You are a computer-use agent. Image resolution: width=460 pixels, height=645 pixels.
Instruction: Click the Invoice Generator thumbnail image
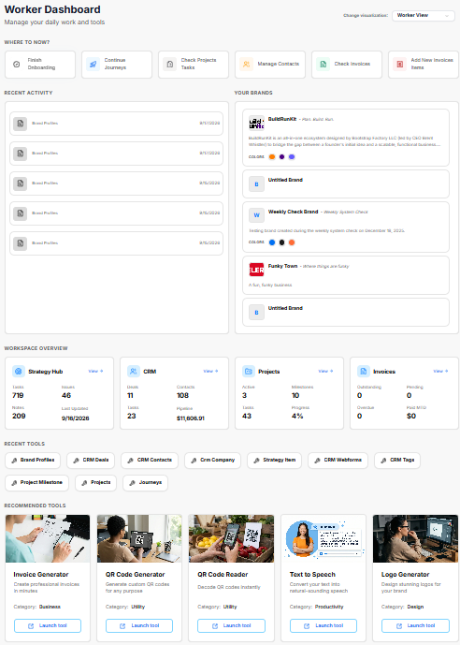click(x=48, y=538)
